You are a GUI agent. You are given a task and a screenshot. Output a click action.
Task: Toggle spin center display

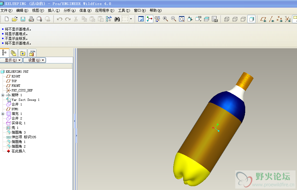pos(149,19)
